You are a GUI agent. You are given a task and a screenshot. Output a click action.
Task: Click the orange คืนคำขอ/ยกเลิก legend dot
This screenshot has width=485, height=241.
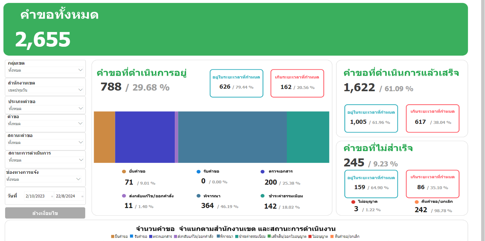click(x=416, y=202)
